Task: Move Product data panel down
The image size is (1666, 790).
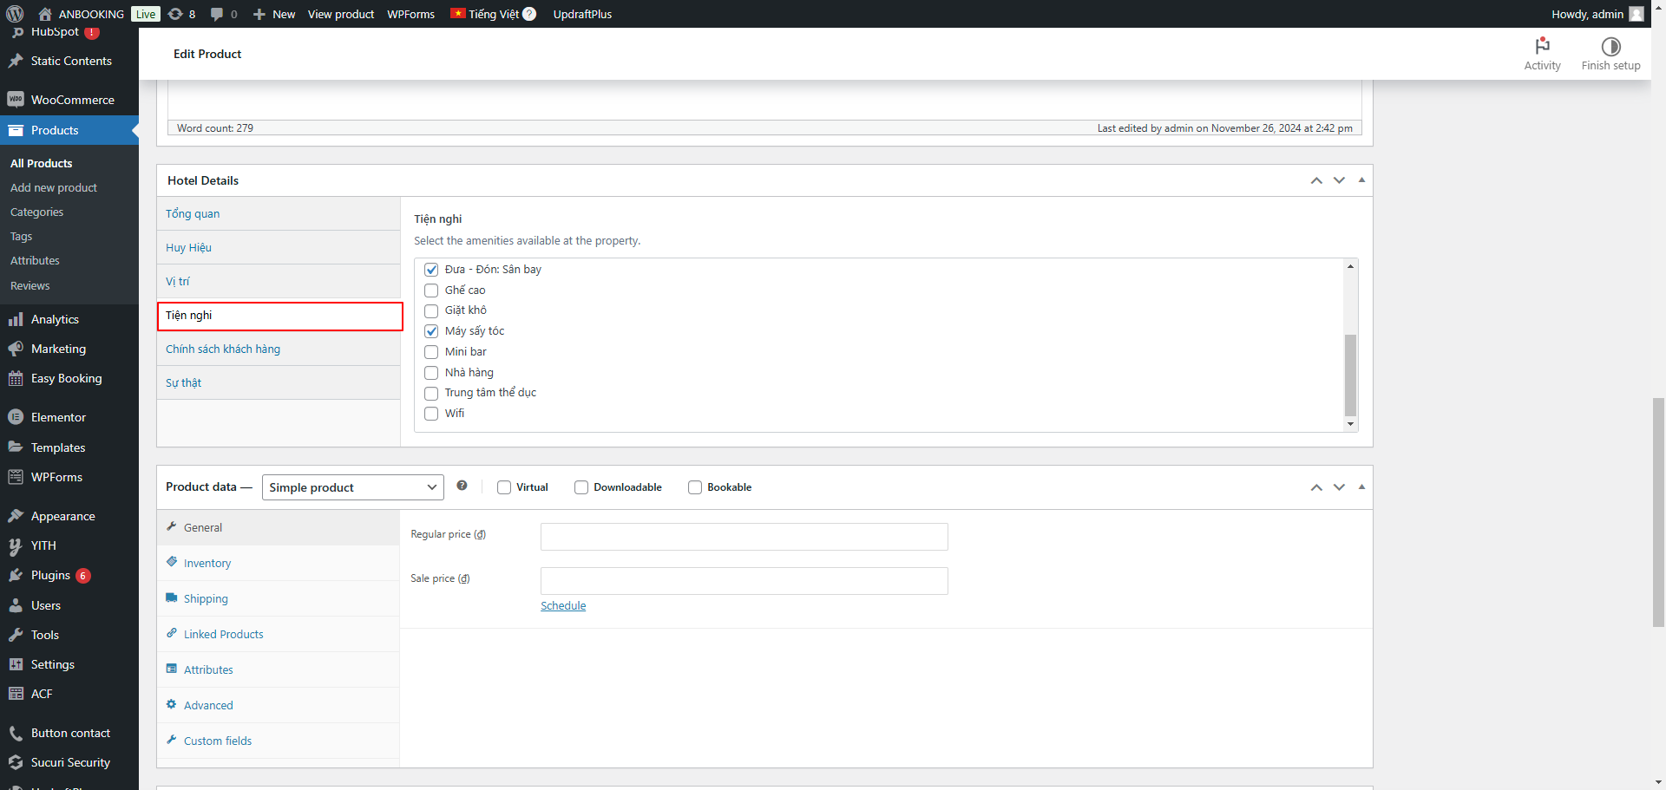Action: point(1339,487)
